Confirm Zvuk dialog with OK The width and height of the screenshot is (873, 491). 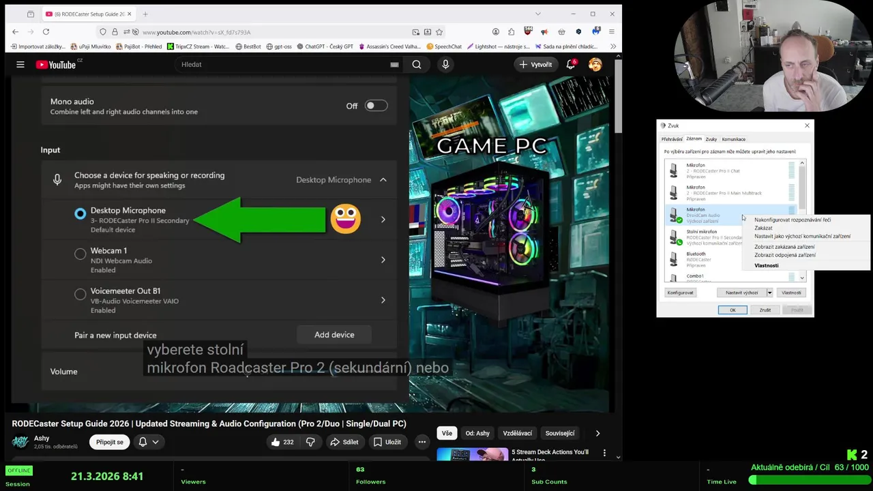(x=733, y=310)
